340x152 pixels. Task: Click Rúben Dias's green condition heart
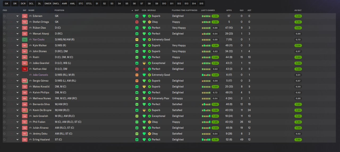pyautogui.click(x=144, y=28)
